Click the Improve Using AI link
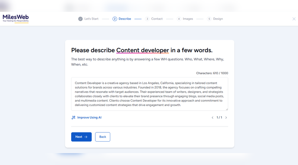This screenshot has height=165, width=298. (x=89, y=118)
